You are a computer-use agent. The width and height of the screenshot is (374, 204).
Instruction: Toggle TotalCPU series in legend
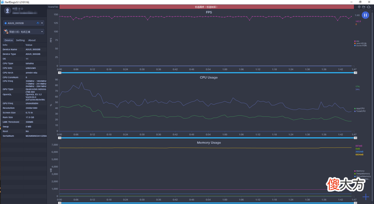click(360, 111)
